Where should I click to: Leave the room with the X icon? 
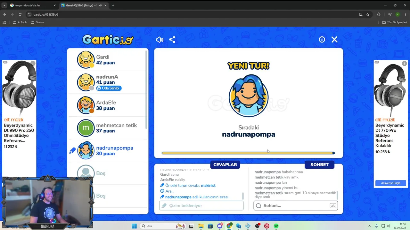tap(334, 39)
